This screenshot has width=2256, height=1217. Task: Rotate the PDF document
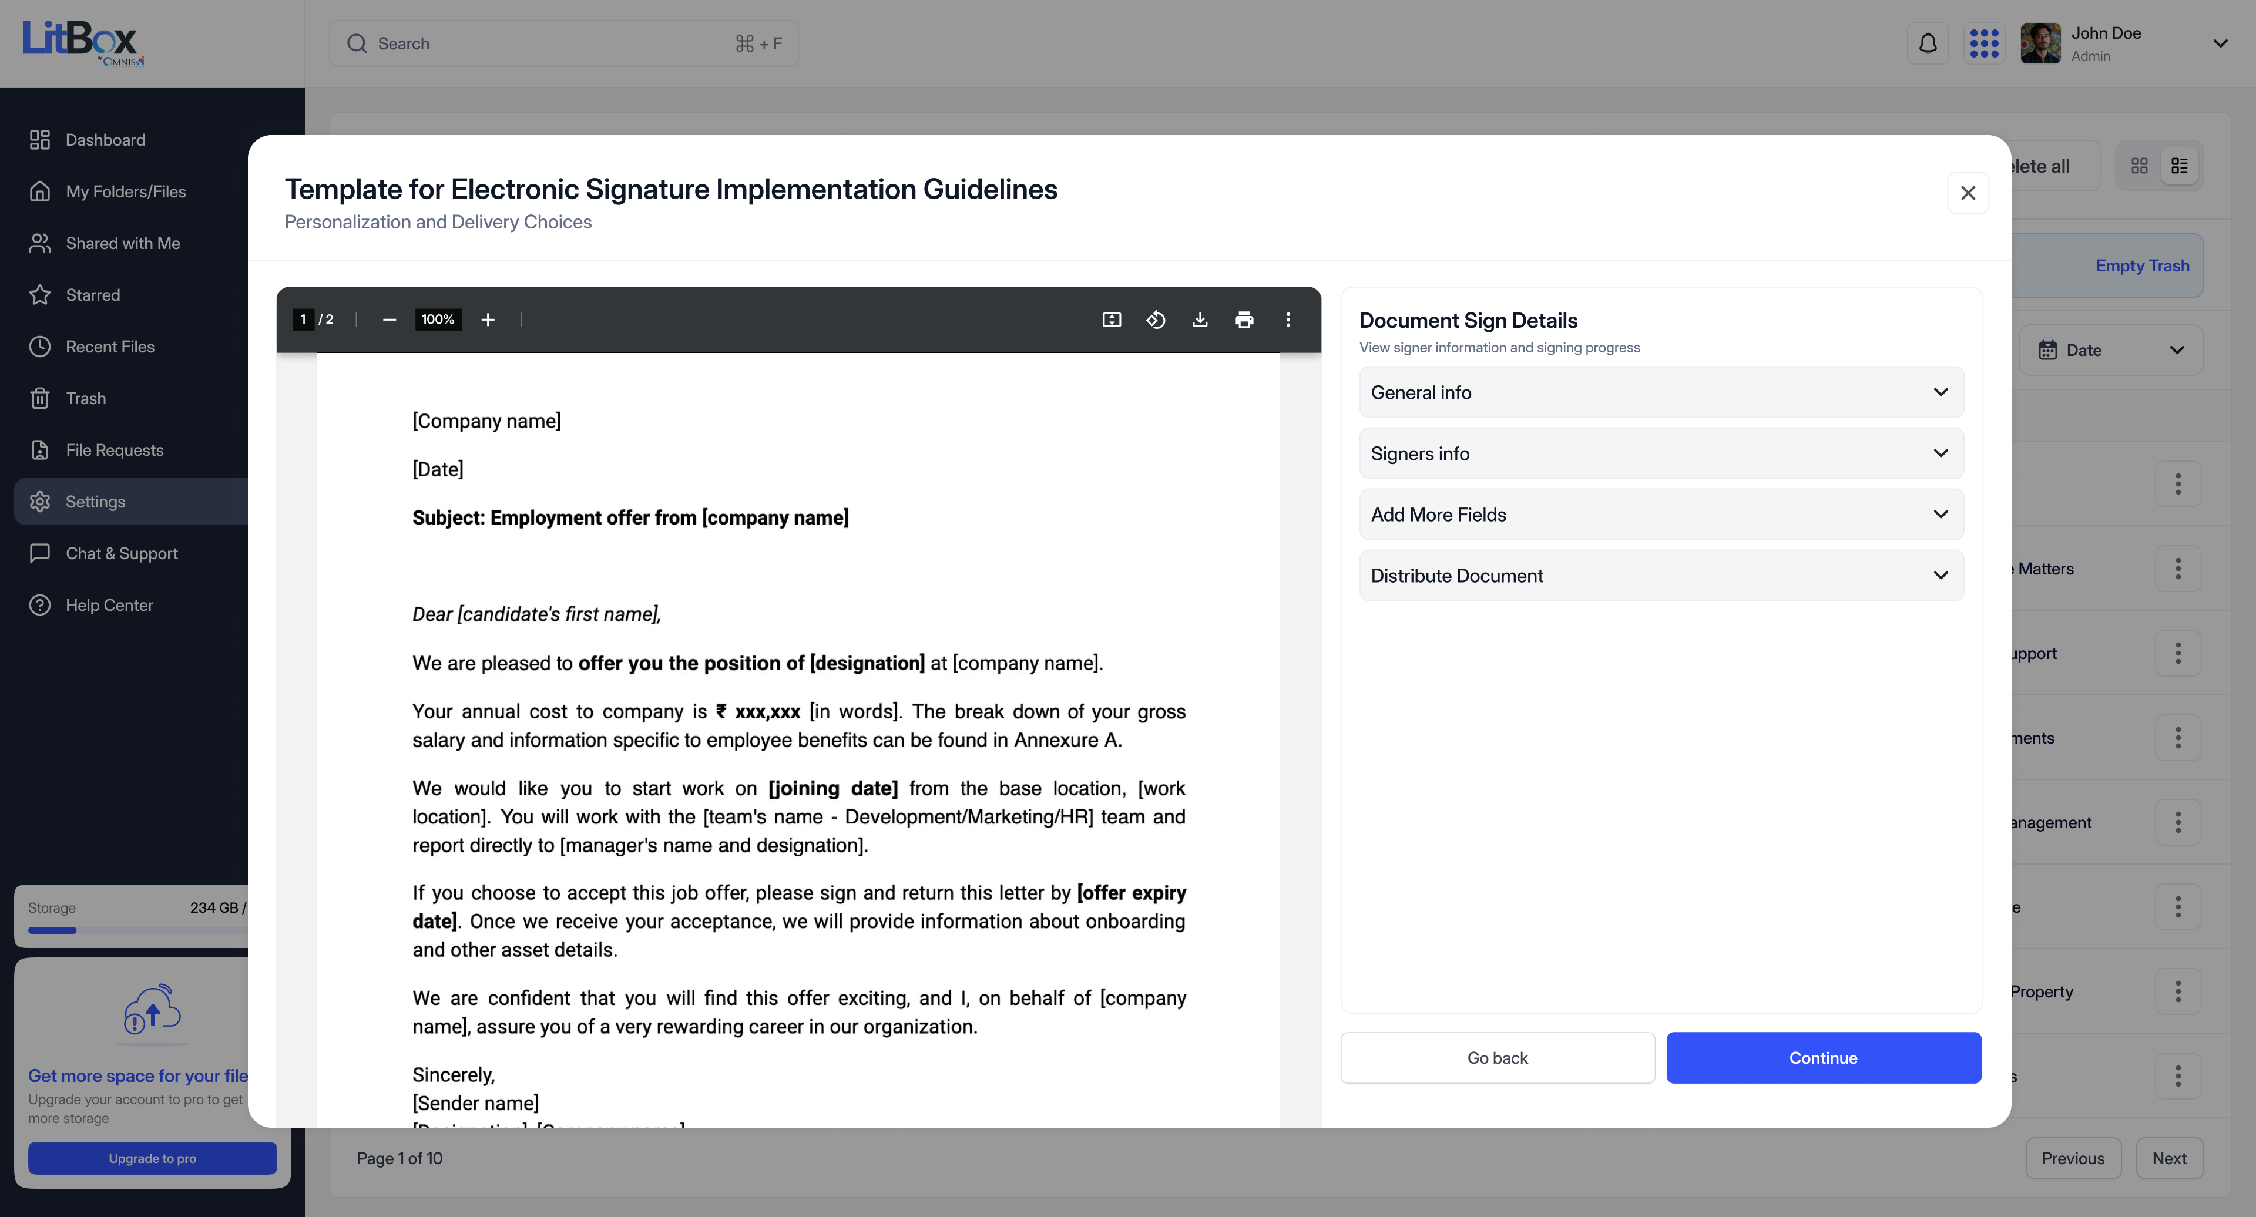pos(1155,320)
